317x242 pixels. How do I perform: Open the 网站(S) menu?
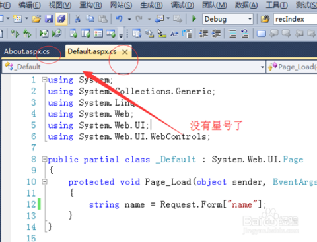coord(121,5)
